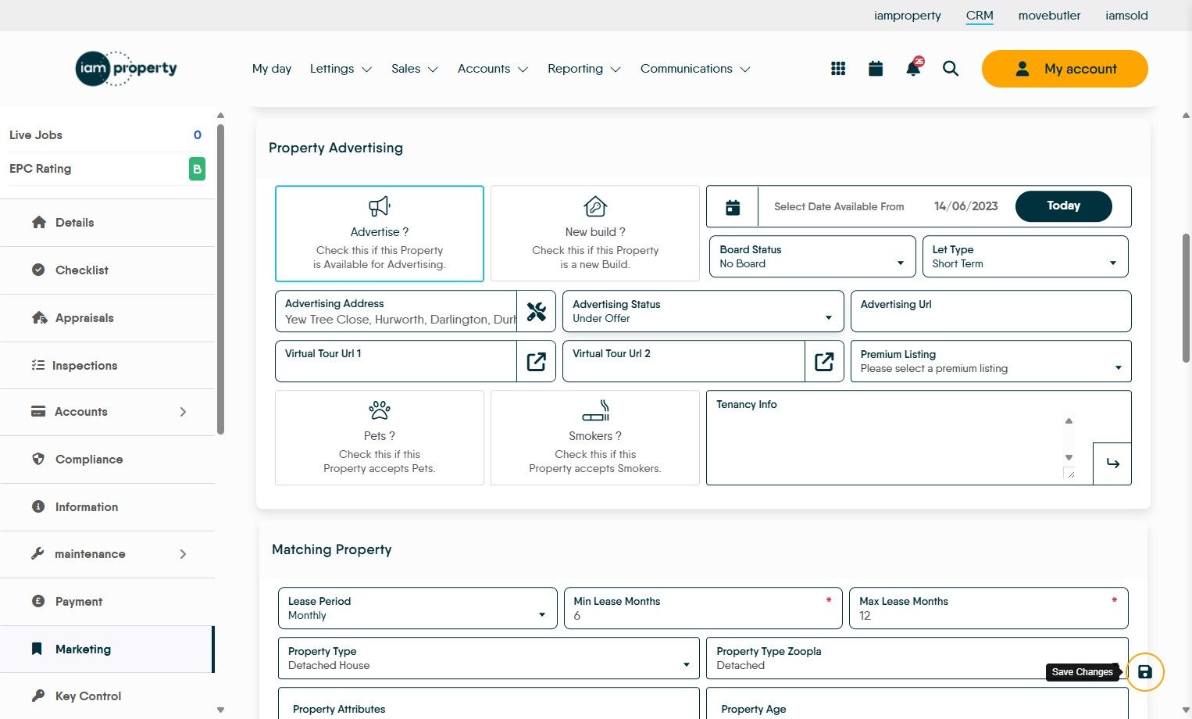
Task: Open the Lettings menu
Action: coord(341,69)
